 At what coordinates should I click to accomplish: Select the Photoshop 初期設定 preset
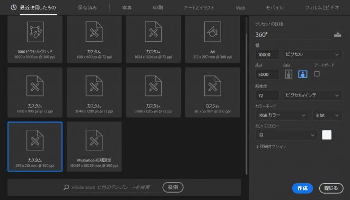tap(94, 147)
